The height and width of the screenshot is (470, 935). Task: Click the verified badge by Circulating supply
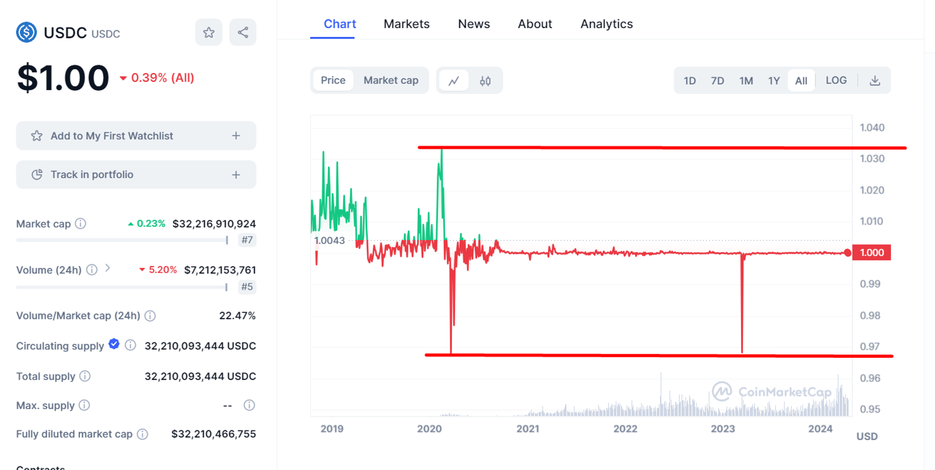tap(114, 344)
